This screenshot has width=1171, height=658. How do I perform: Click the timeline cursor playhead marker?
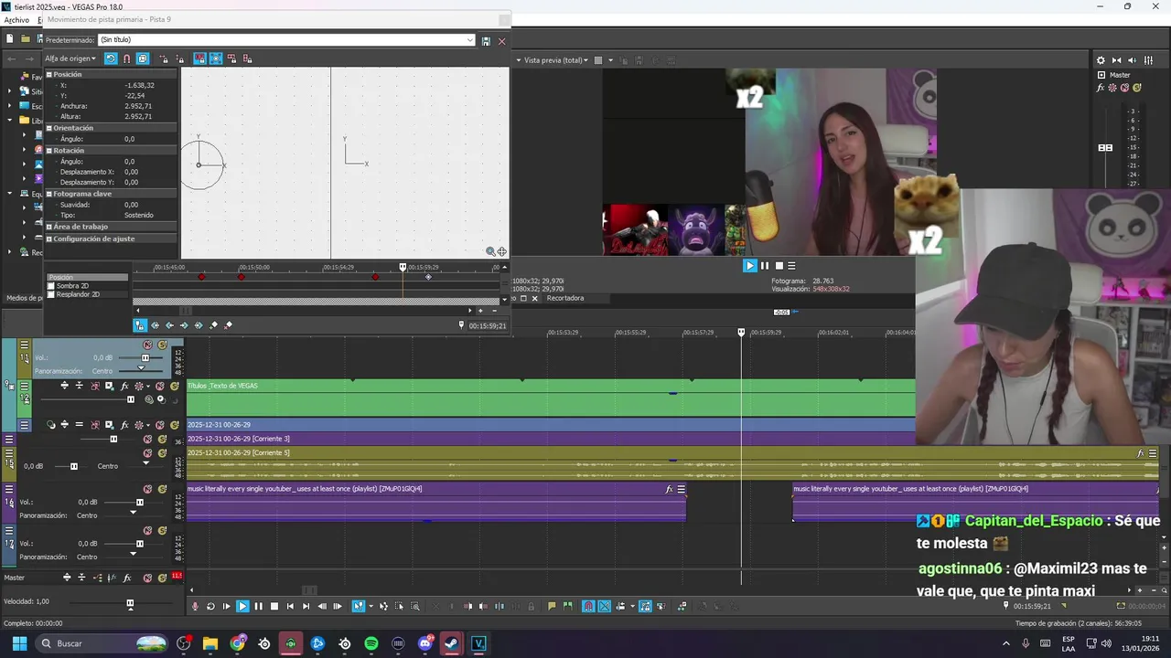[742, 333]
